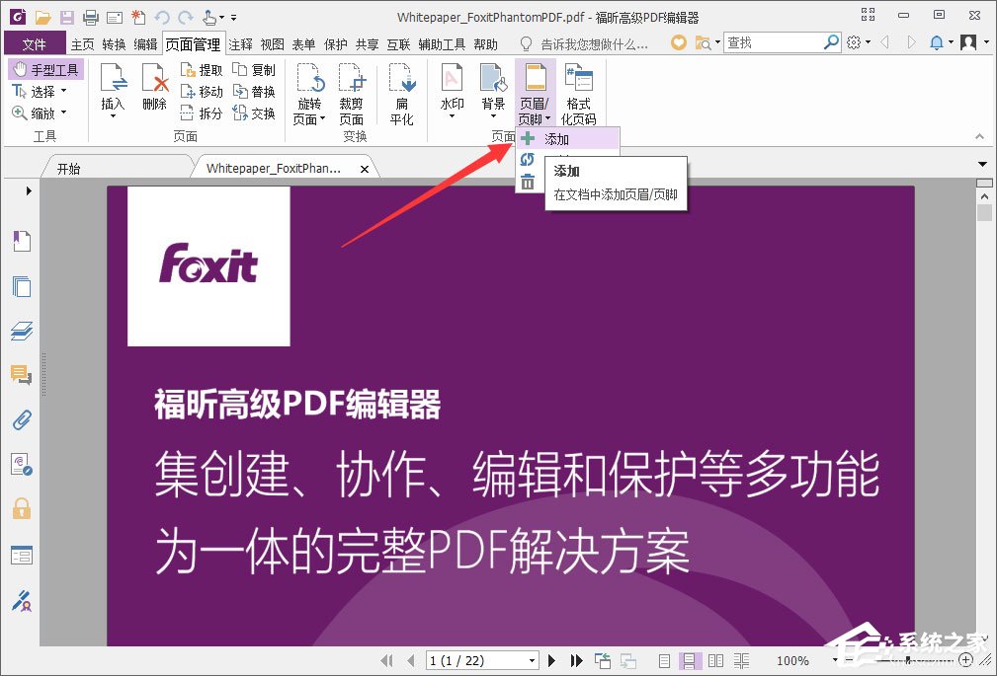Expand the Zoom tool dropdown (缩放)
The height and width of the screenshot is (676, 997).
pyautogui.click(x=61, y=113)
